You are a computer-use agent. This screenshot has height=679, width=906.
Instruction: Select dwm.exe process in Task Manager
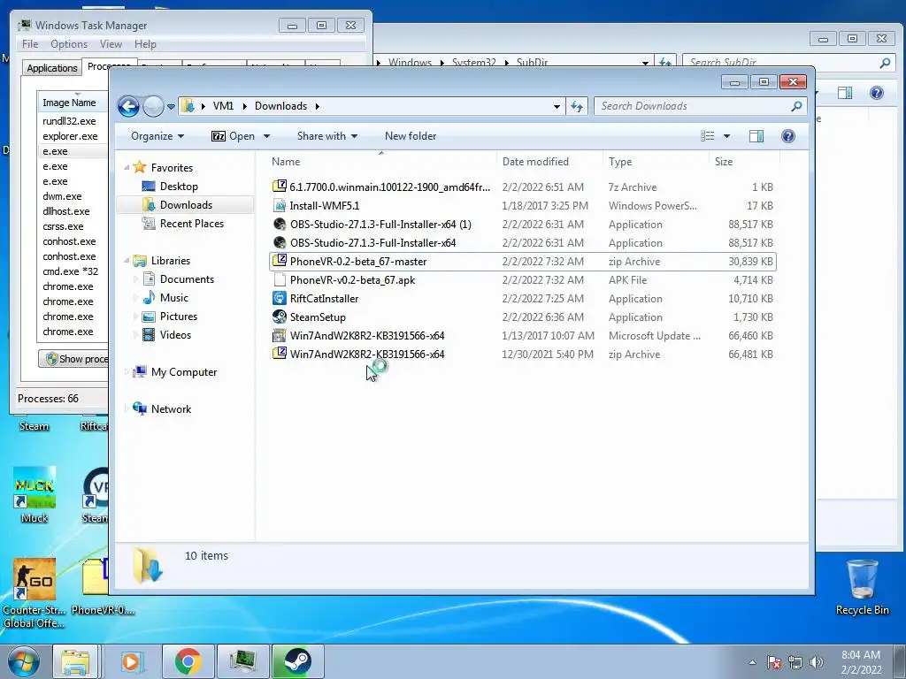point(62,196)
